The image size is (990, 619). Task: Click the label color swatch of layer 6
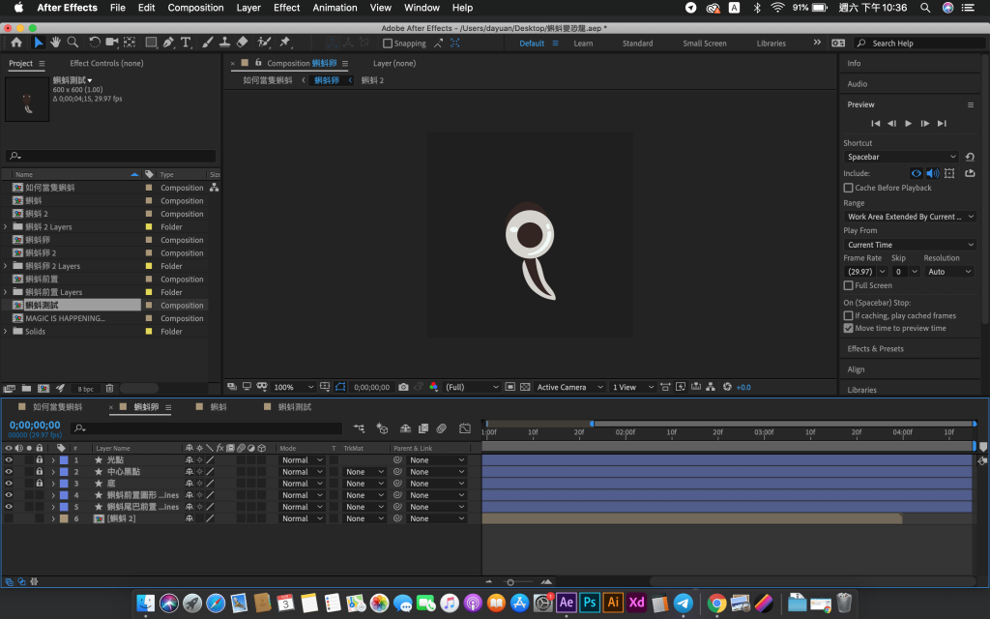coord(64,519)
